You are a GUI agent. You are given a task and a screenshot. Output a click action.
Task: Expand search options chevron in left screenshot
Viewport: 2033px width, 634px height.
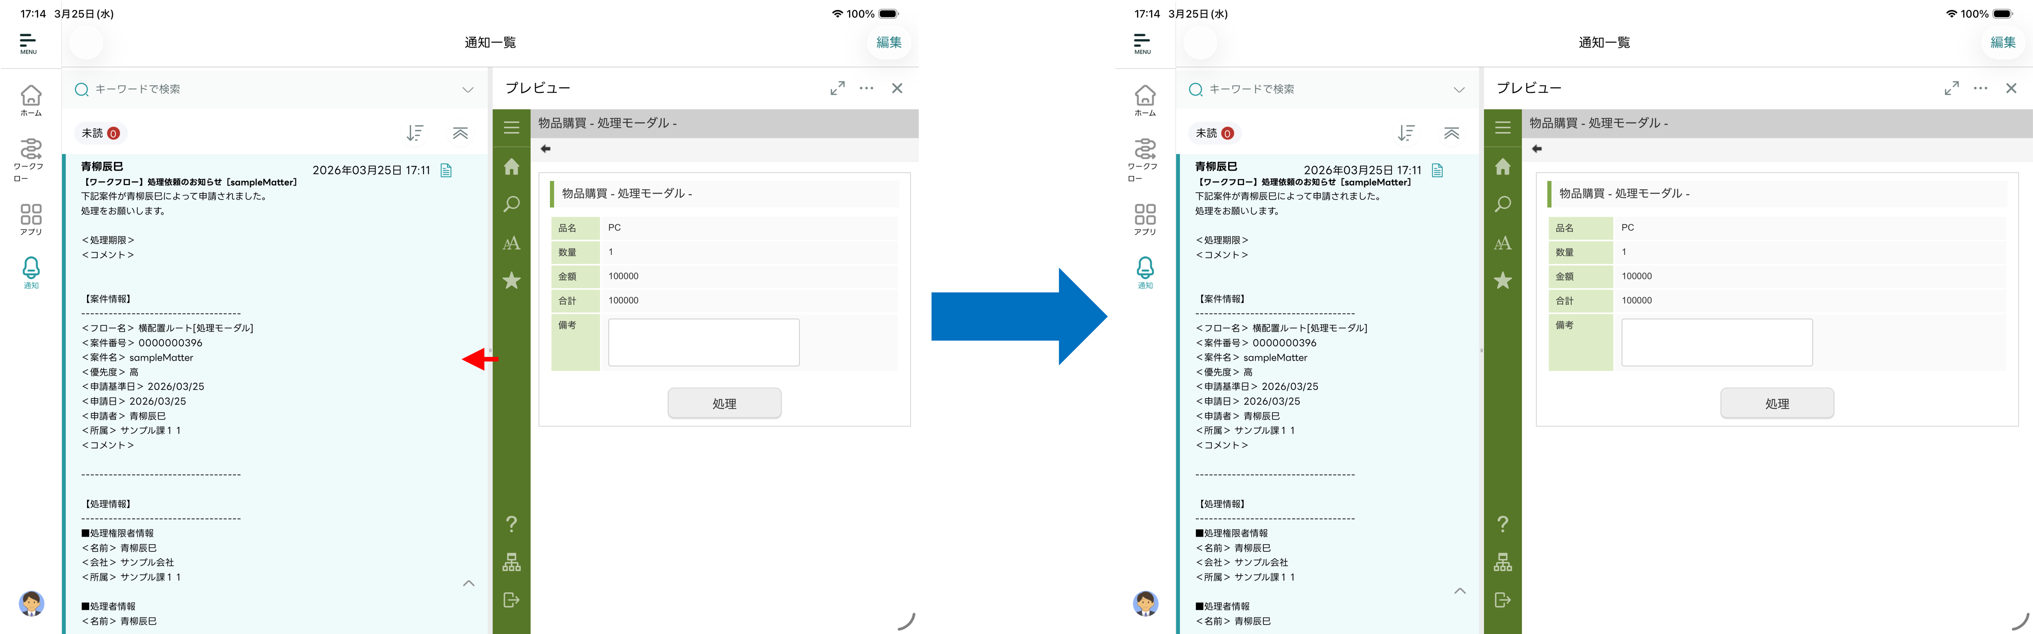point(468,89)
